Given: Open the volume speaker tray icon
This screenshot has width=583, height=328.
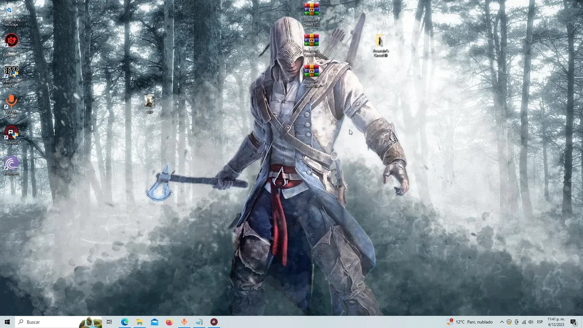Looking at the screenshot, I should [x=531, y=322].
